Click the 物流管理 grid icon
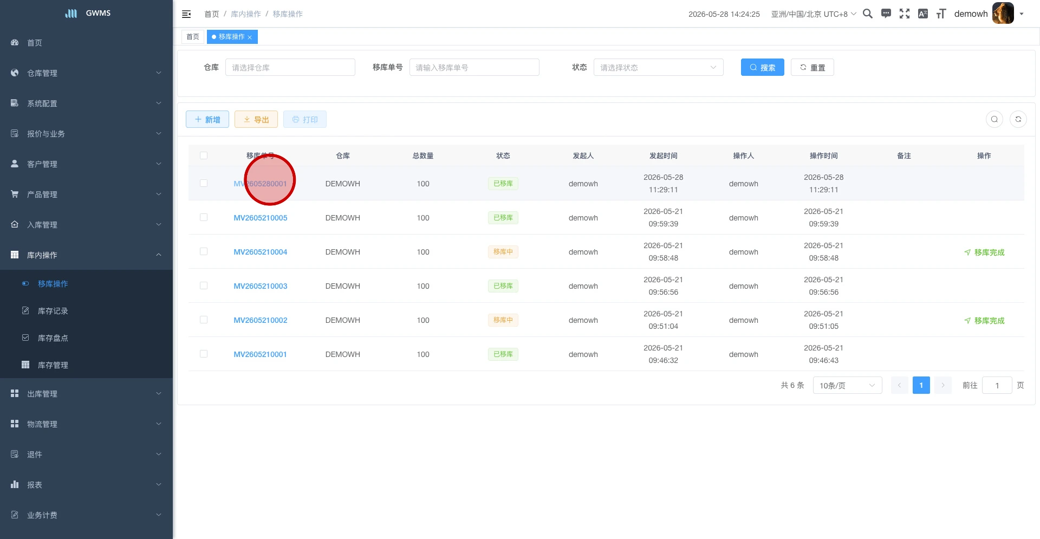 point(15,424)
